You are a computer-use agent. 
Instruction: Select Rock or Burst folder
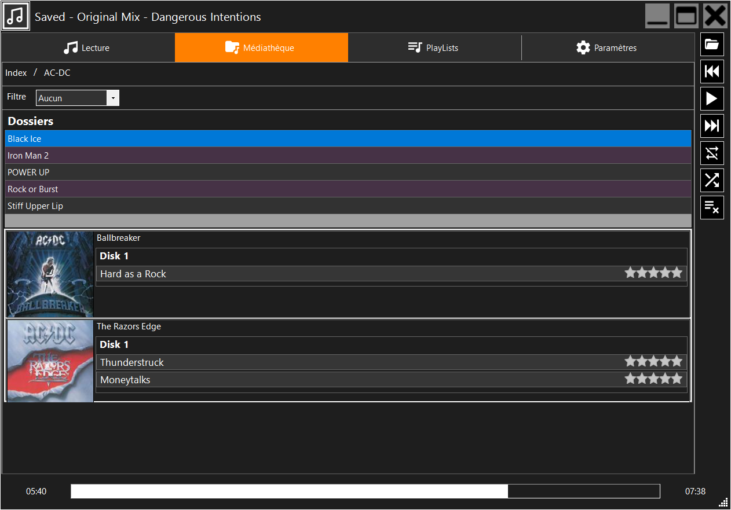pos(348,189)
